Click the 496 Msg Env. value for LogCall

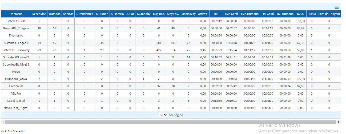173,43
